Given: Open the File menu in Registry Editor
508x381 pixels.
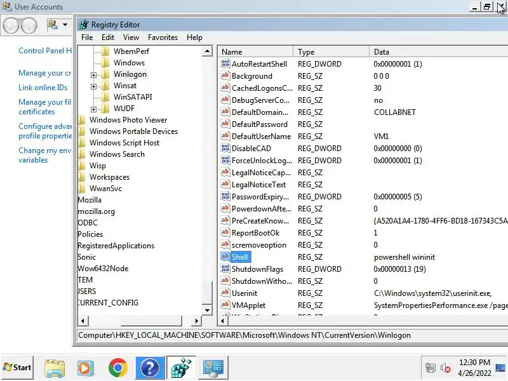Looking at the screenshot, I should 87,37.
